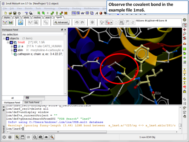Click the undo arrow in ligedit toolbar
Image resolution: width=189 pixels, height=142 pixels.
(x=77, y=22)
